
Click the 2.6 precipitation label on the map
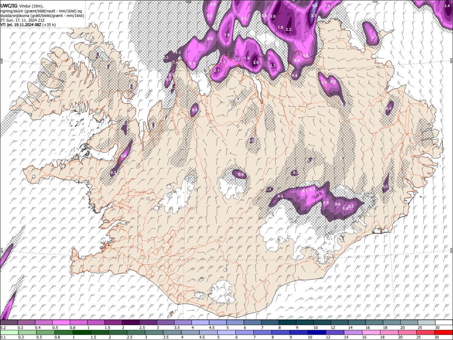pos(273,17)
